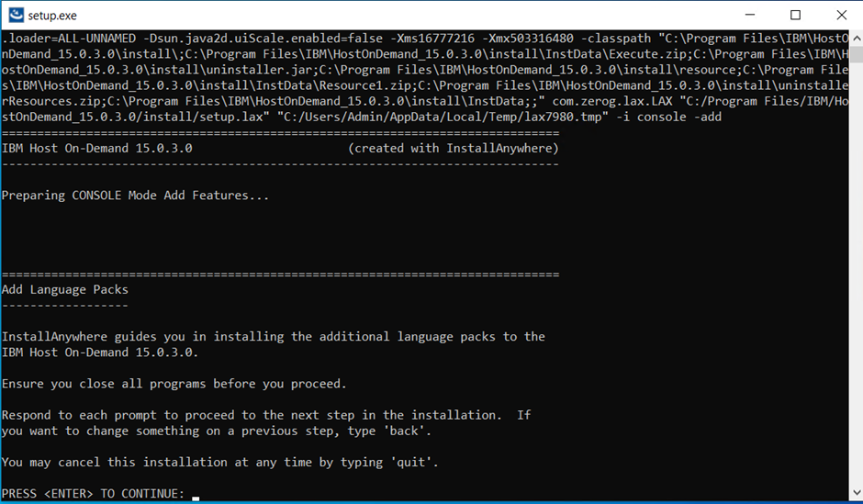The width and height of the screenshot is (863, 504).
Task: Minimize the setup.exe console window
Action: (x=753, y=15)
